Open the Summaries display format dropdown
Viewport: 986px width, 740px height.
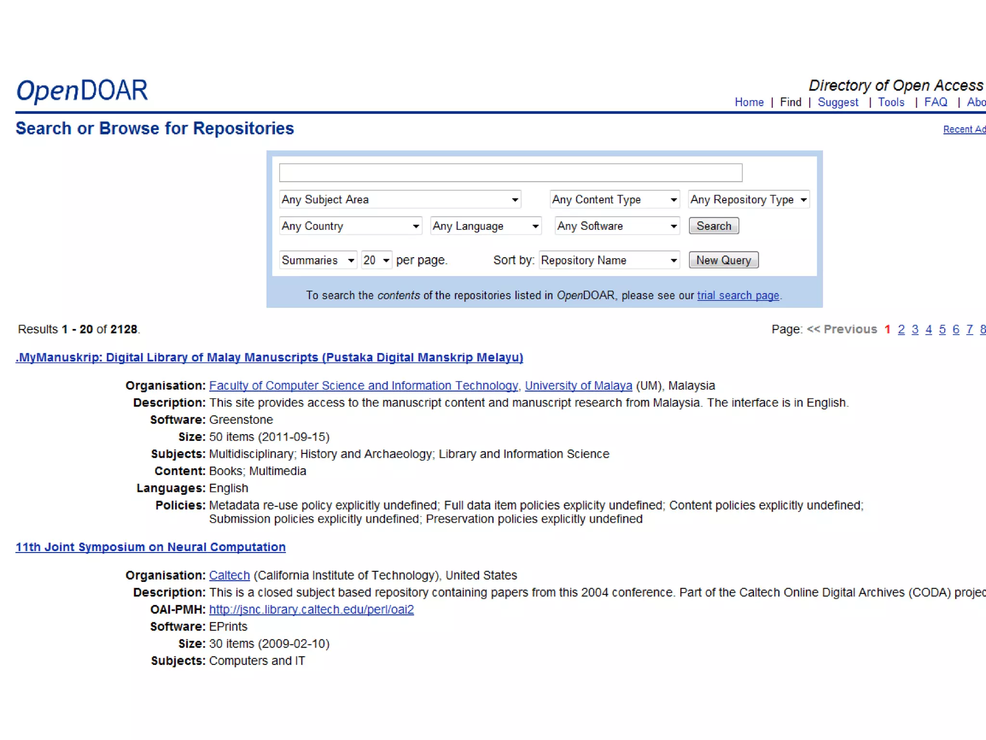pyautogui.click(x=318, y=260)
